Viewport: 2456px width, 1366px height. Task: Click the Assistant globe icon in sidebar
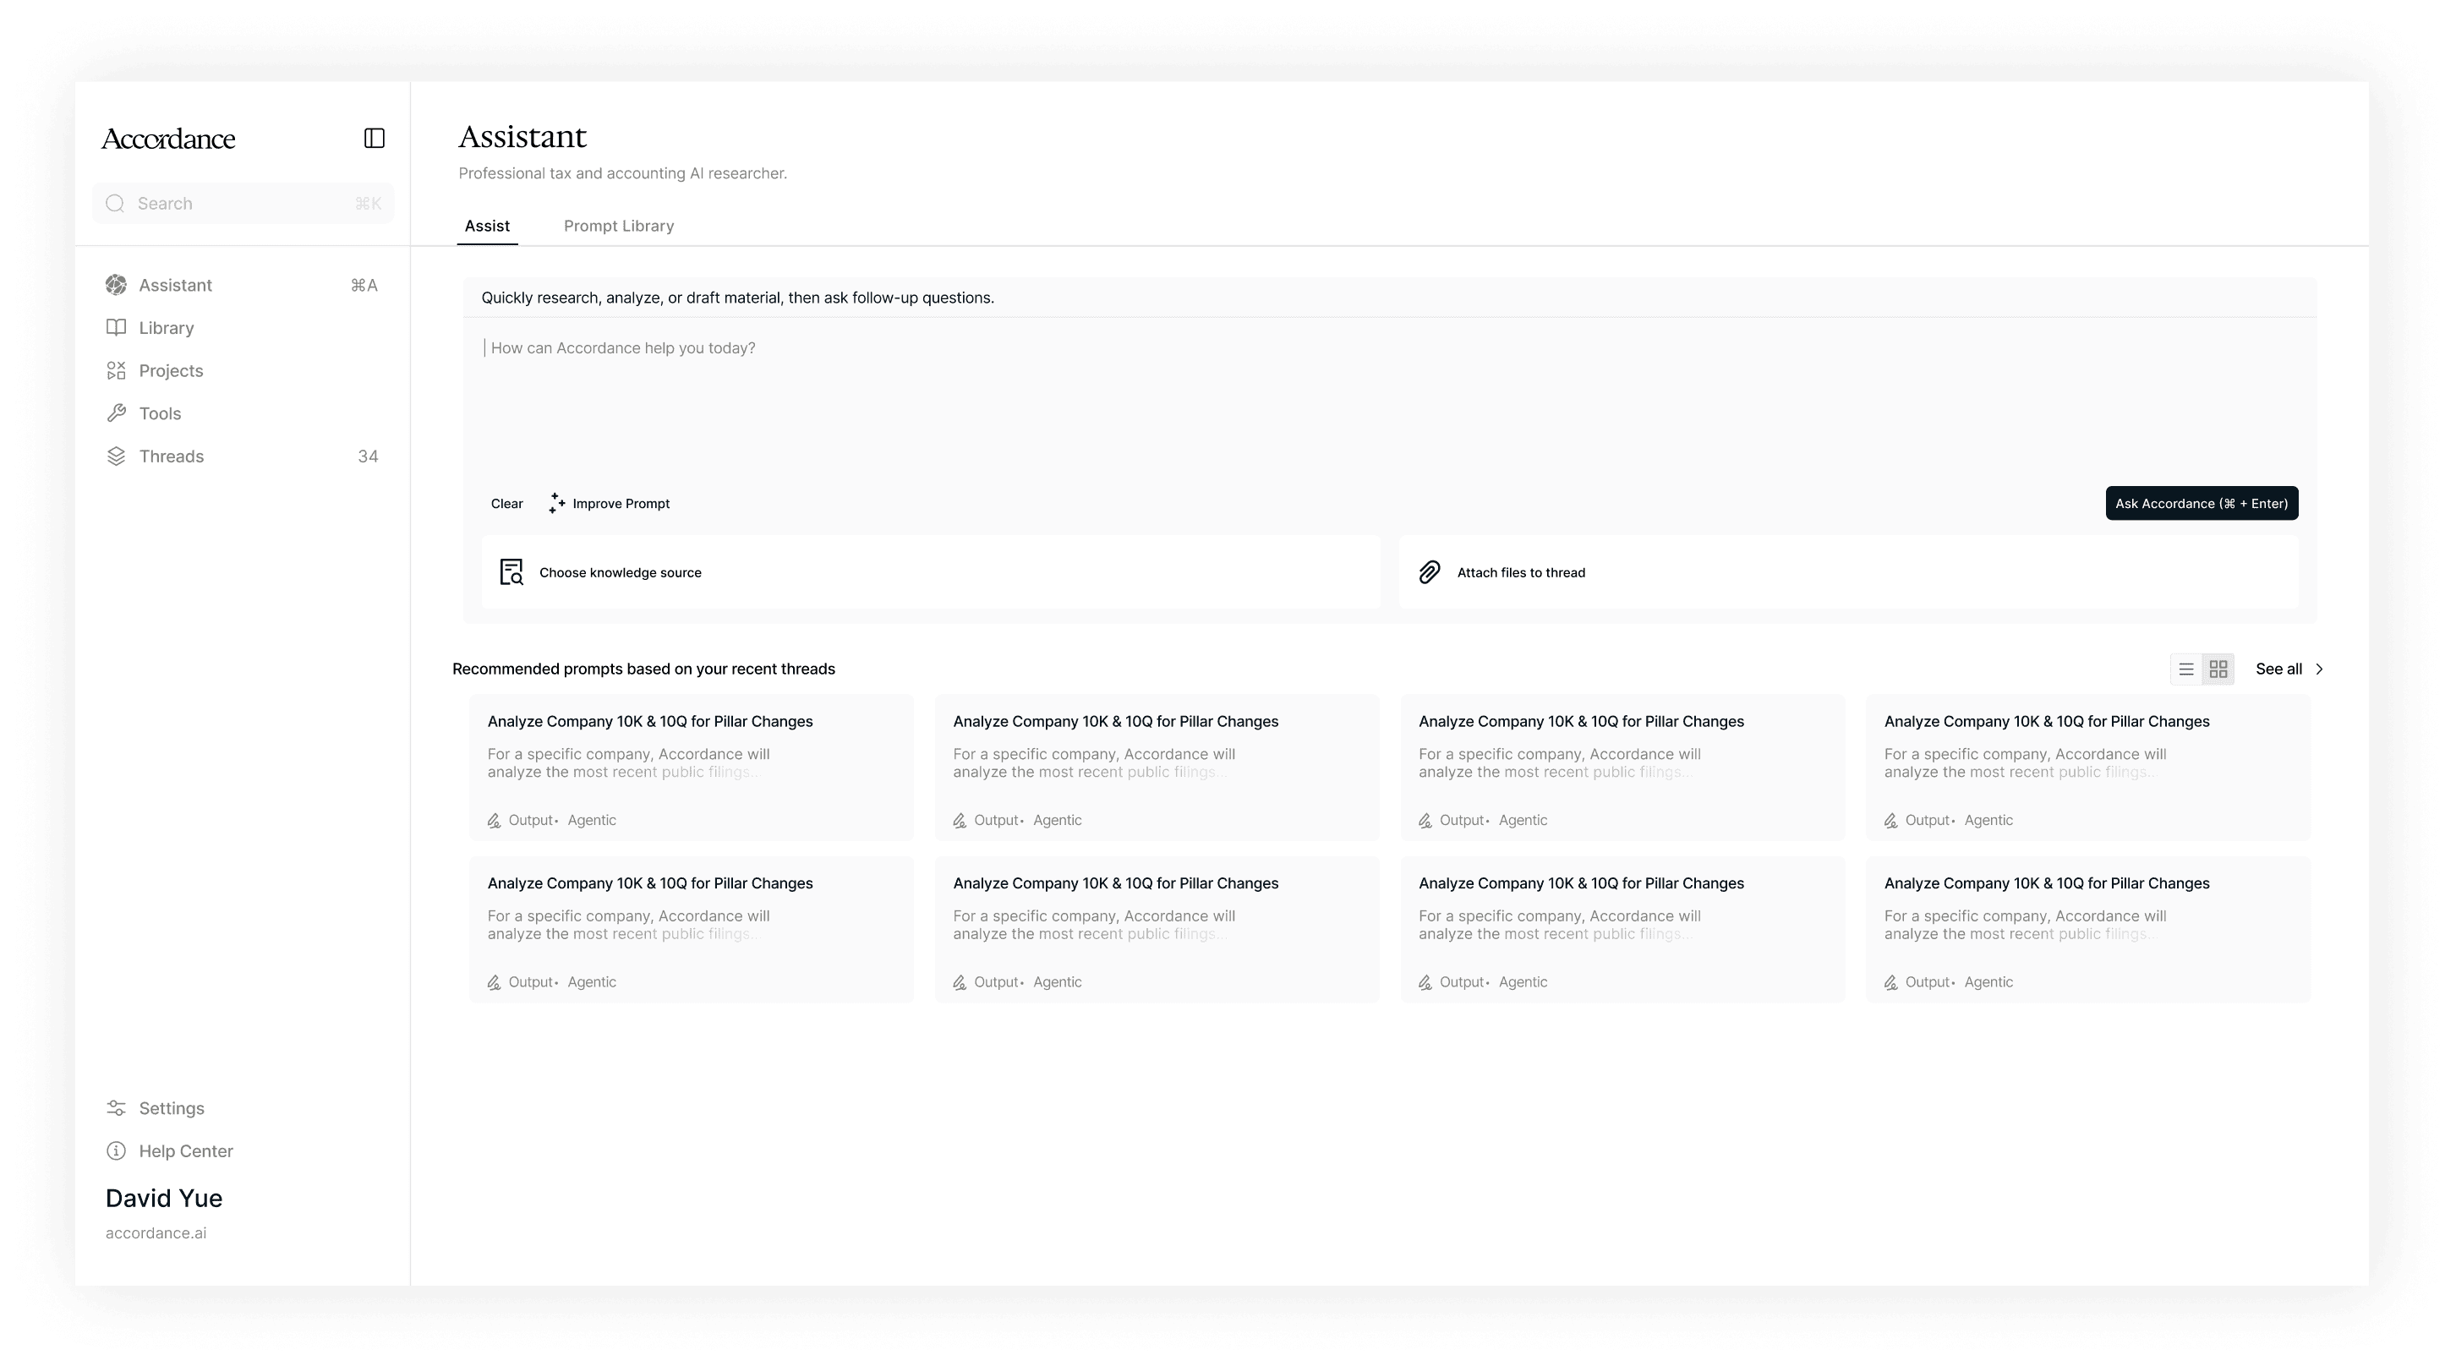117,285
